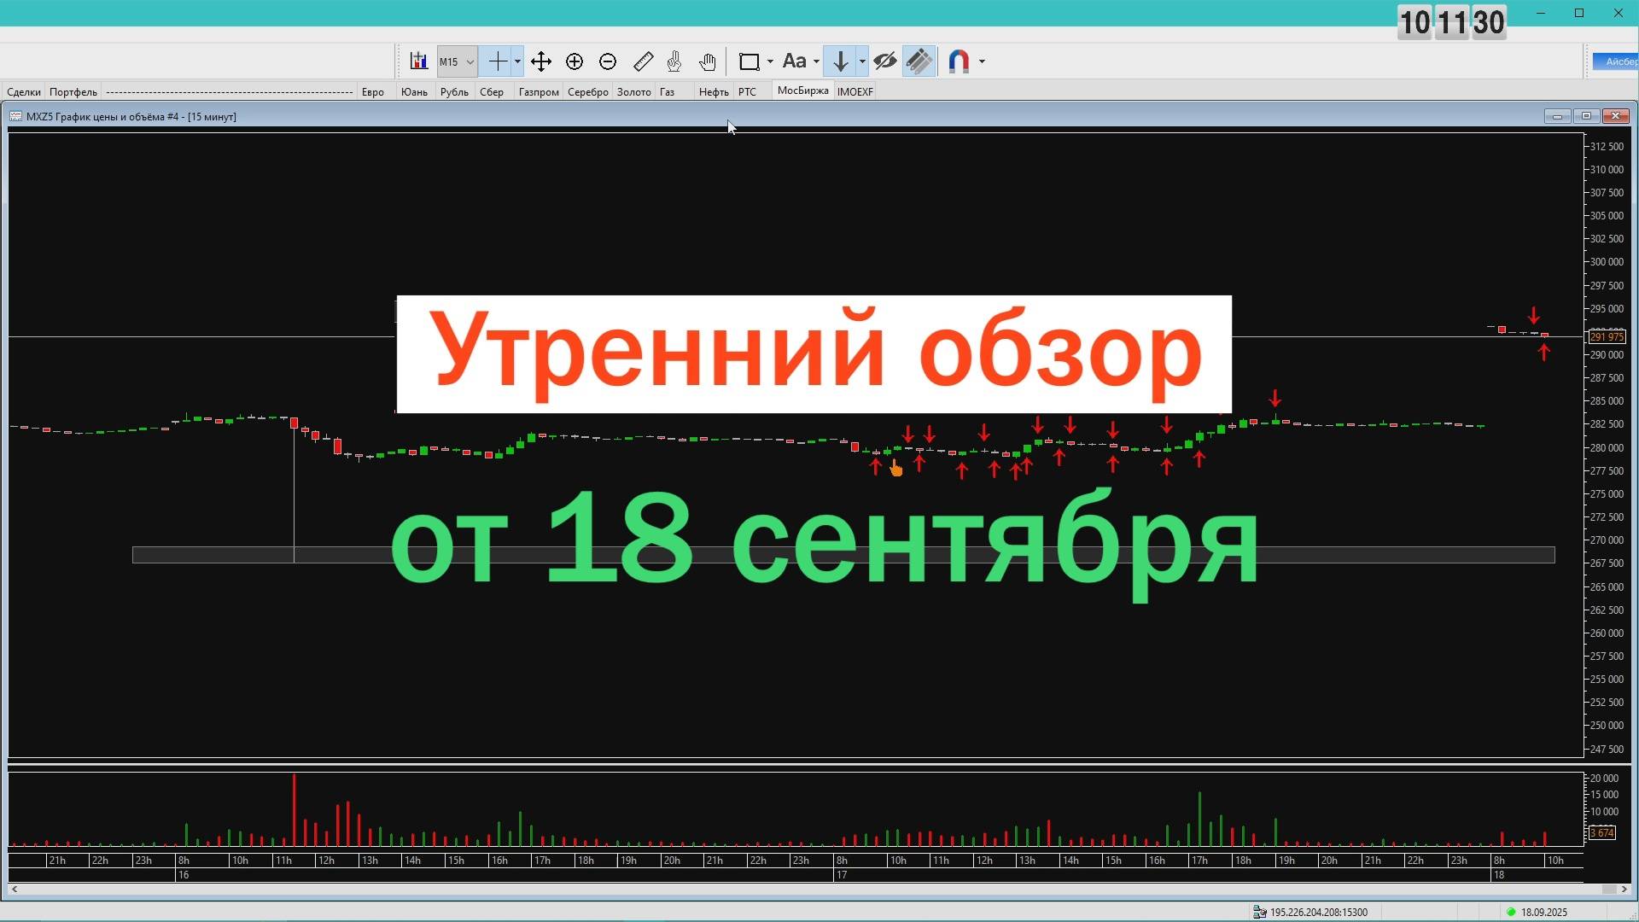
Task: Switch to the IMOEXF instrument
Action: pos(855,91)
